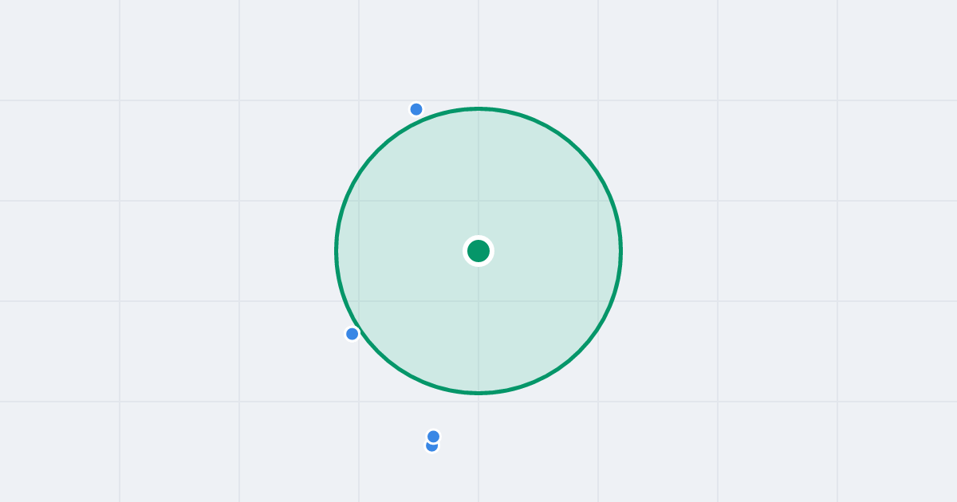Pick the blue dot on the circle's left edge
Image resolution: width=957 pixels, height=502 pixels.
[352, 334]
